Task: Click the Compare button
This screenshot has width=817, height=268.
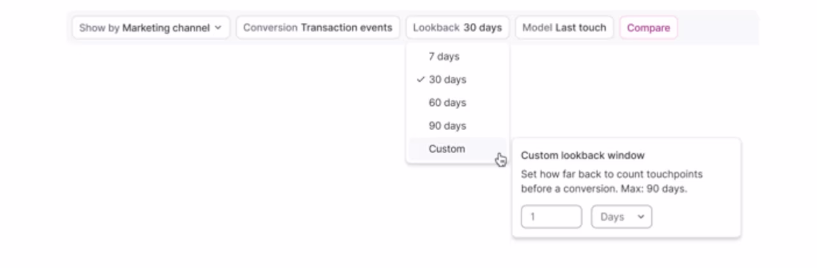Action: [x=648, y=27]
